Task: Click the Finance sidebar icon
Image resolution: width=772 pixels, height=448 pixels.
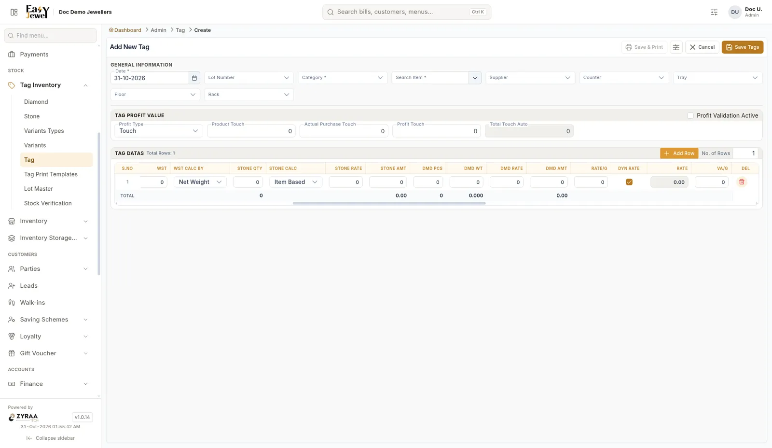Action: (12, 384)
